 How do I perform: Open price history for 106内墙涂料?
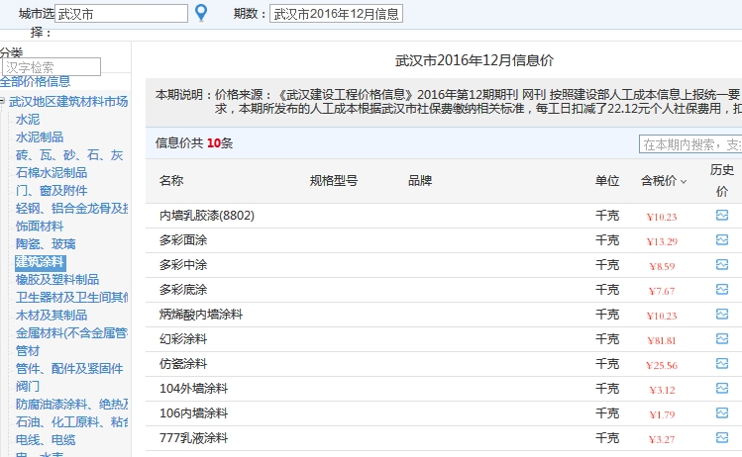pos(721,413)
